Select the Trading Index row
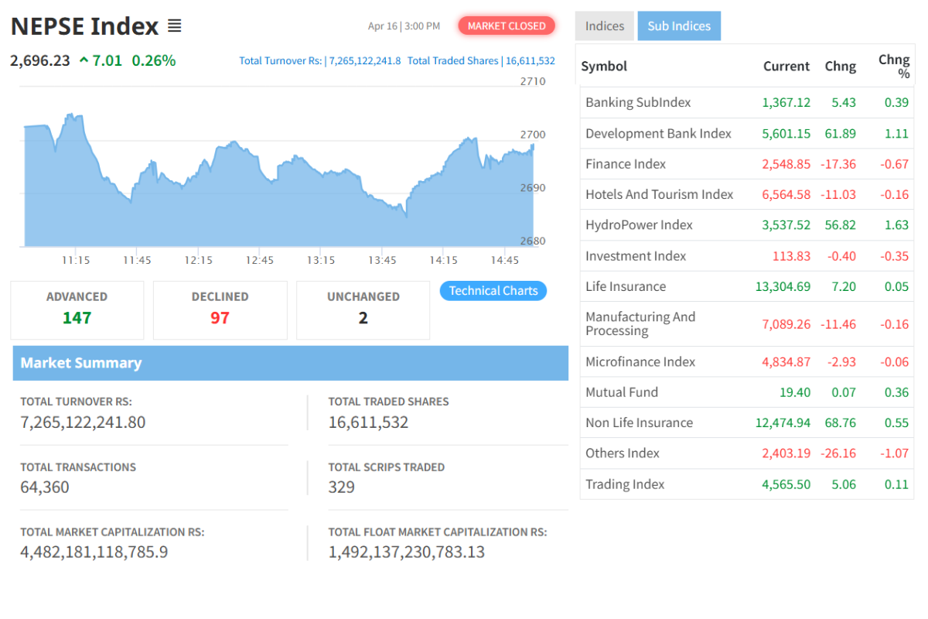The height and width of the screenshot is (619, 928). click(x=747, y=484)
